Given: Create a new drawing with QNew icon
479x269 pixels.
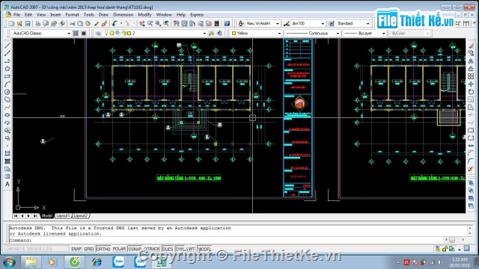Looking at the screenshot, I should (x=11, y=23).
